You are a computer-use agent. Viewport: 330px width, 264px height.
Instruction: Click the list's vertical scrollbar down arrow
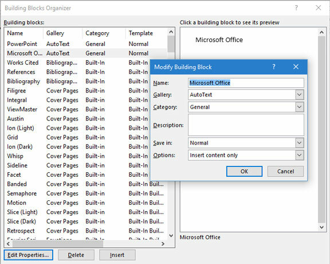pos(171,236)
